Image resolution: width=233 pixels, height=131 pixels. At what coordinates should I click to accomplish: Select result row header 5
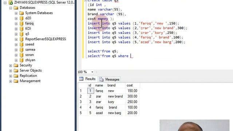83,113
